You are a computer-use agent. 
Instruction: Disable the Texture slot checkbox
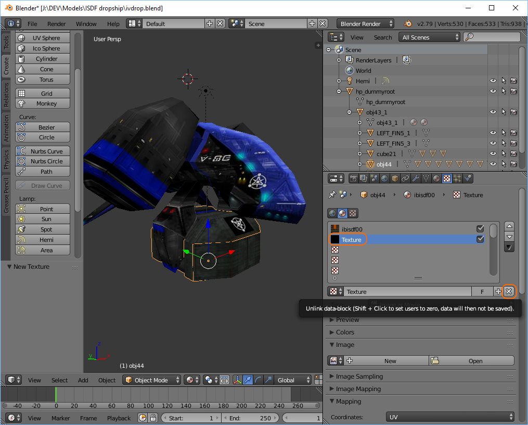click(480, 239)
